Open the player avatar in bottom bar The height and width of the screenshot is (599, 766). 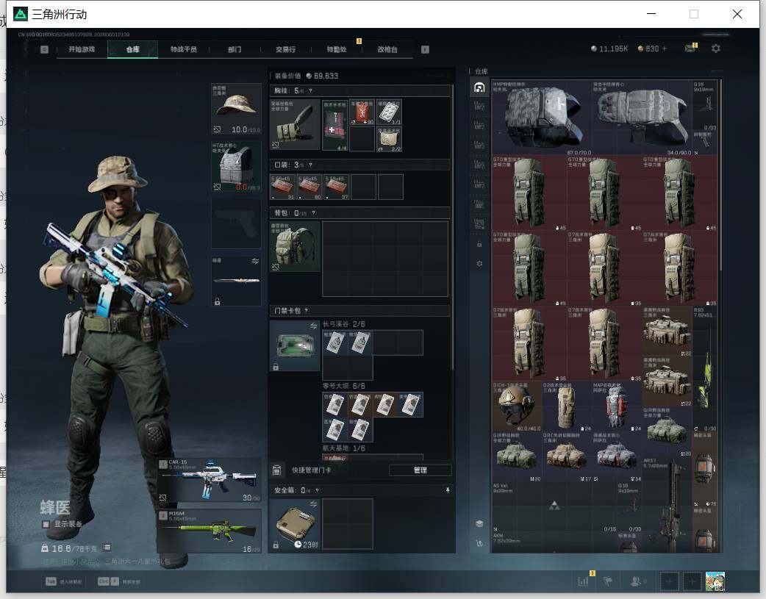point(715,581)
